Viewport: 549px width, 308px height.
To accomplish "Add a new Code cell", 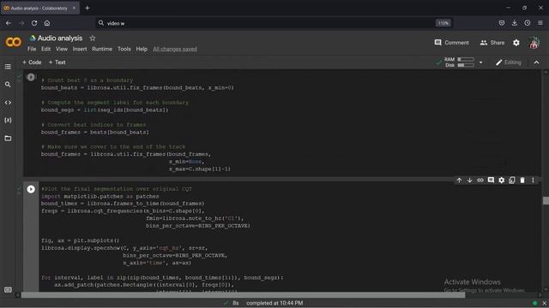I will (32, 62).
